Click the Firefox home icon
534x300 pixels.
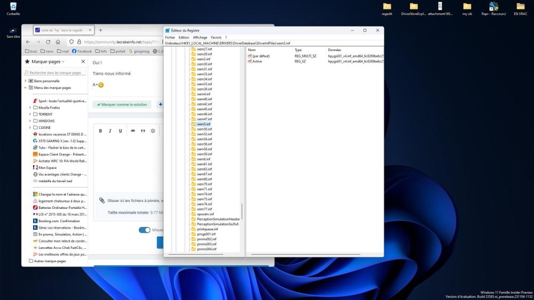[58, 42]
